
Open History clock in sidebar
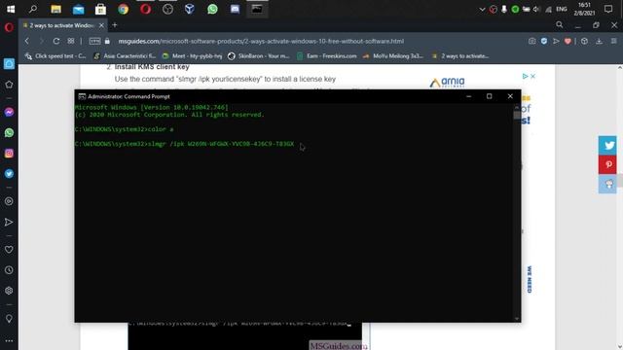[x=9, y=270]
